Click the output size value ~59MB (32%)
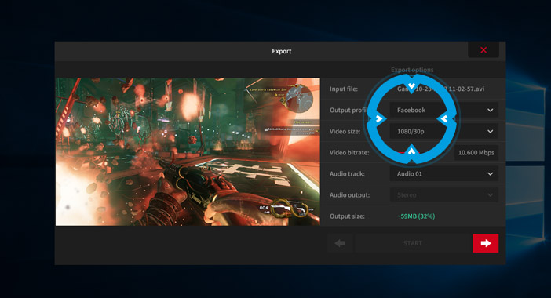Viewport: 551px width, 298px height. coord(416,216)
